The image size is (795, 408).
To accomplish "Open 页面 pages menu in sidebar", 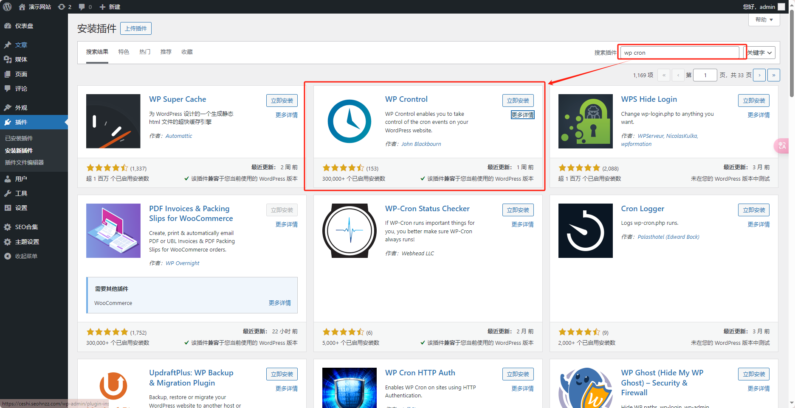I will click(34, 74).
